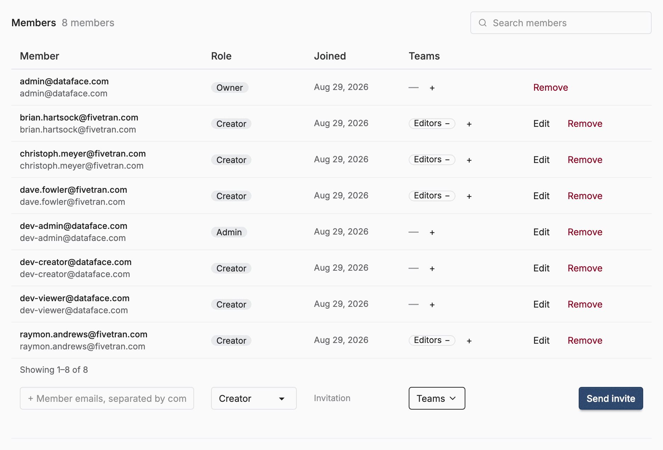The width and height of the screenshot is (663, 450).
Task: Click the Role column header
Action: 221,56
